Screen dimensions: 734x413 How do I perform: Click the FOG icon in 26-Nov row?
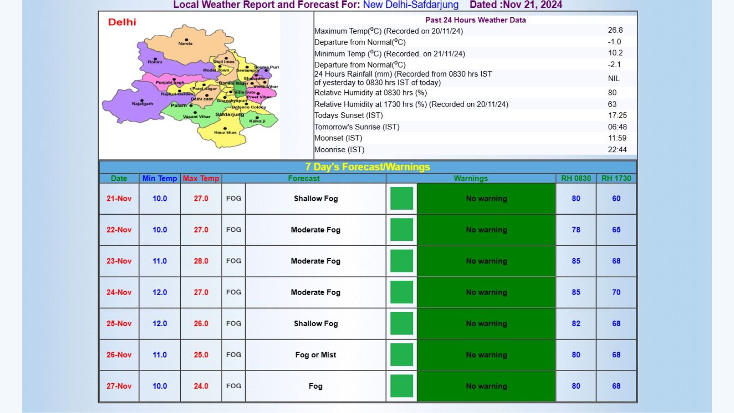(234, 355)
